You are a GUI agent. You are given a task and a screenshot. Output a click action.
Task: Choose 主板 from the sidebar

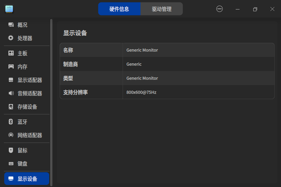click(x=27, y=53)
